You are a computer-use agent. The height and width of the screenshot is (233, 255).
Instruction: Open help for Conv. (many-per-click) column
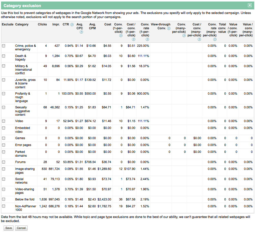[184, 36]
